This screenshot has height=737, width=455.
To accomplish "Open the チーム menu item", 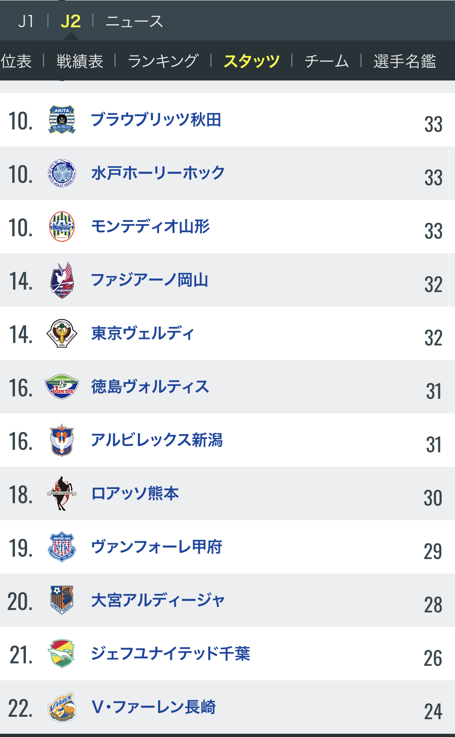I will [326, 61].
